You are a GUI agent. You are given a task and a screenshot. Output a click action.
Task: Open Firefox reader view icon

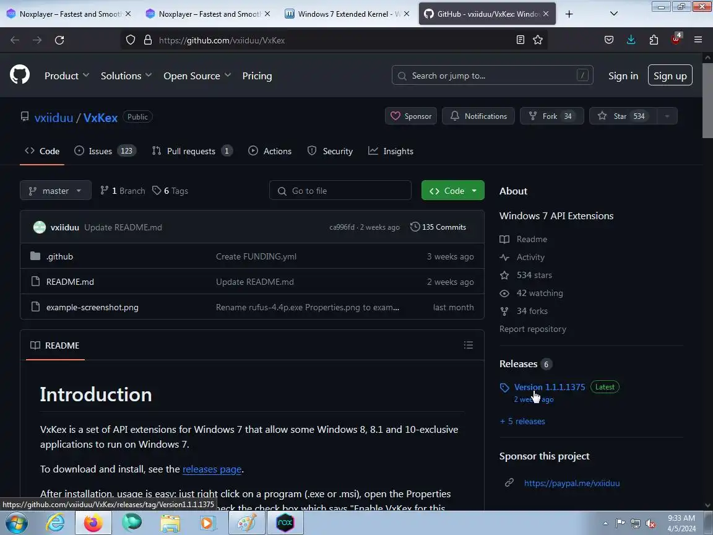click(x=521, y=40)
